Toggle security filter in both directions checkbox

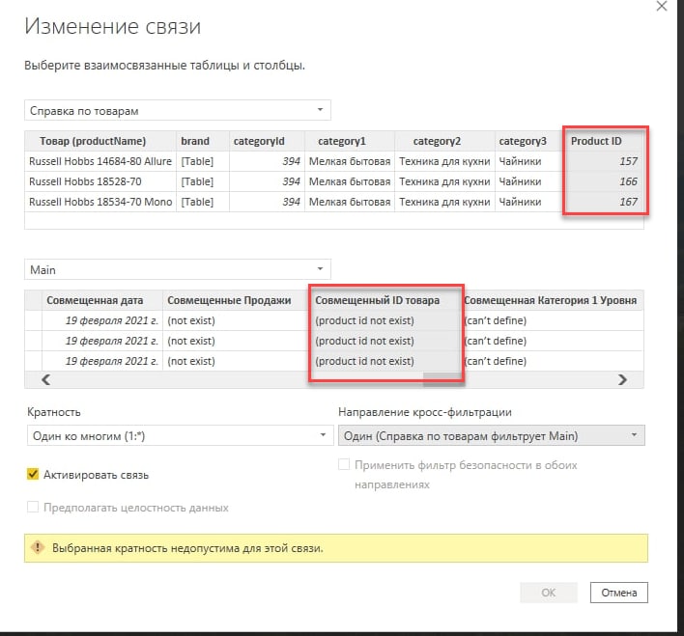pos(344,464)
